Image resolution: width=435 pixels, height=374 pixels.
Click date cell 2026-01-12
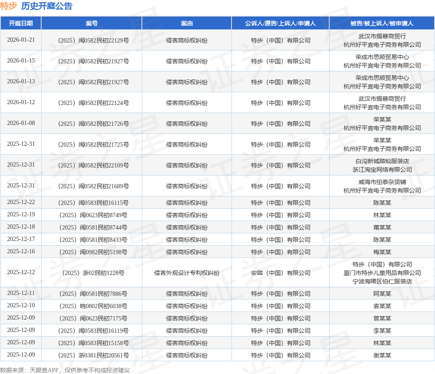pyautogui.click(x=21, y=102)
